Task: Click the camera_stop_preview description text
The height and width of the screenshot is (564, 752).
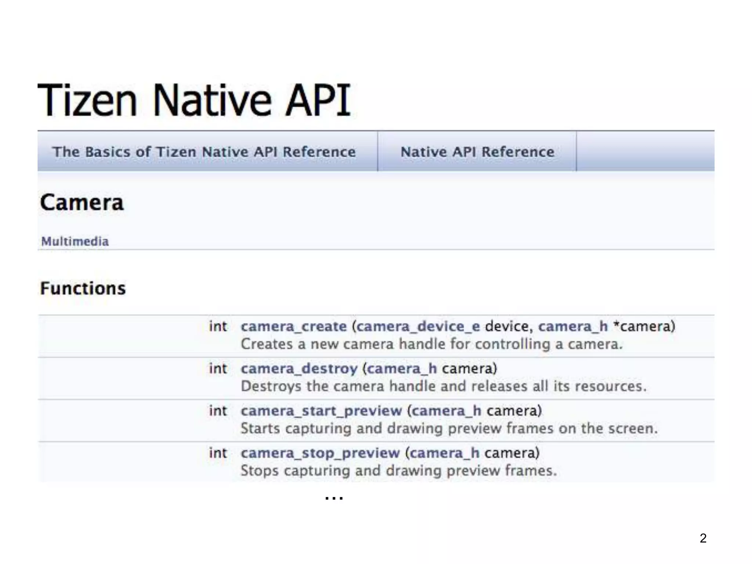Action: point(398,471)
